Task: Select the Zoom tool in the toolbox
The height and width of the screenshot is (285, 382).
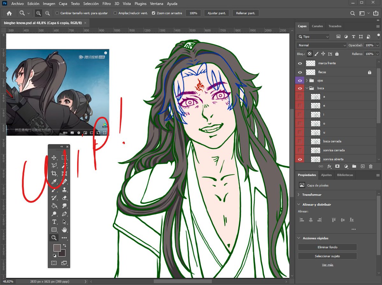Action: 54,238
